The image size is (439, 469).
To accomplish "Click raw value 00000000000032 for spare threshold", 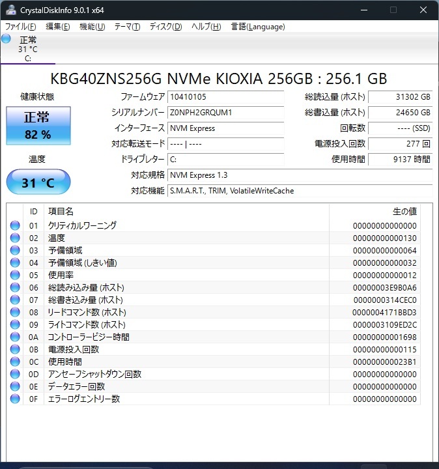I will 384,263.
